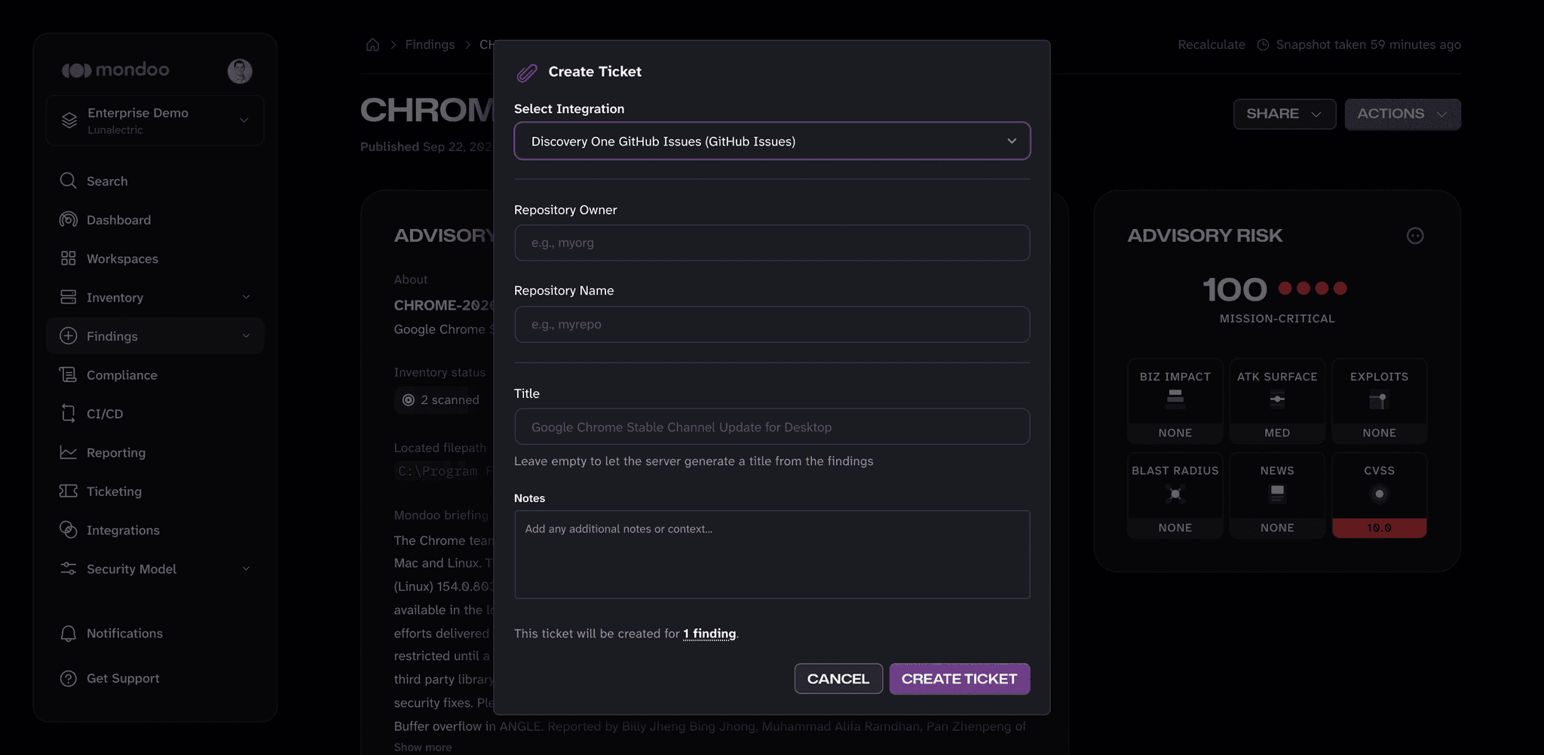Click the Notes text area
Screen dimensions: 1544x755
(772, 555)
